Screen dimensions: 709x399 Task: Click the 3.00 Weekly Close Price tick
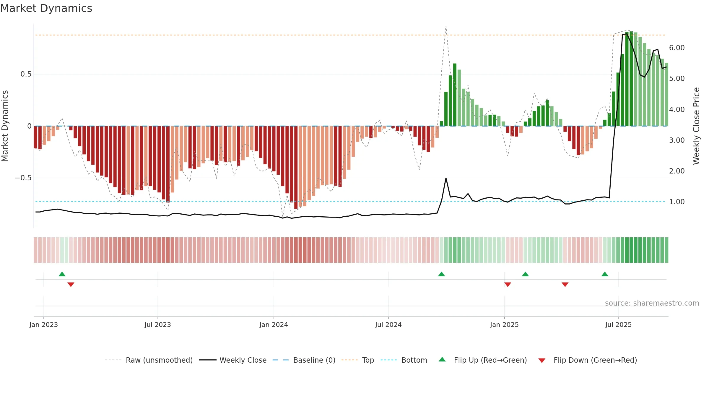pyautogui.click(x=677, y=140)
